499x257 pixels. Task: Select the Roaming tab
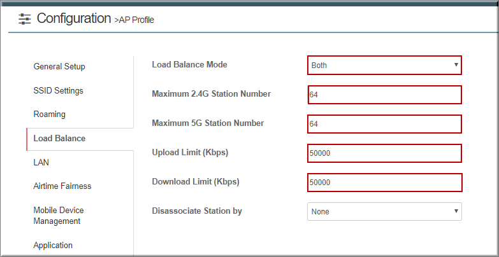[x=49, y=115]
